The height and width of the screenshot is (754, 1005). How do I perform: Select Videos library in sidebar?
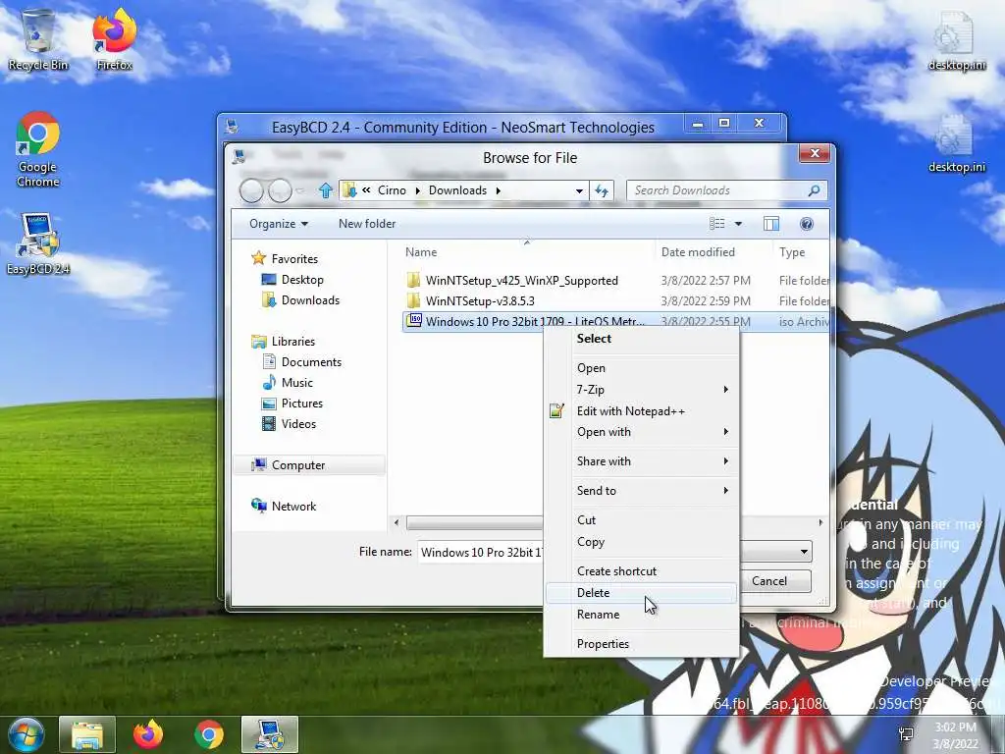[289, 423]
